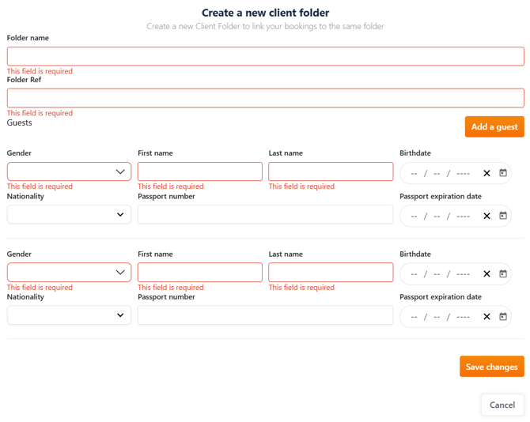Open the second guest's Nationality dropdown
Screen dimensions: 530x422
point(69,315)
